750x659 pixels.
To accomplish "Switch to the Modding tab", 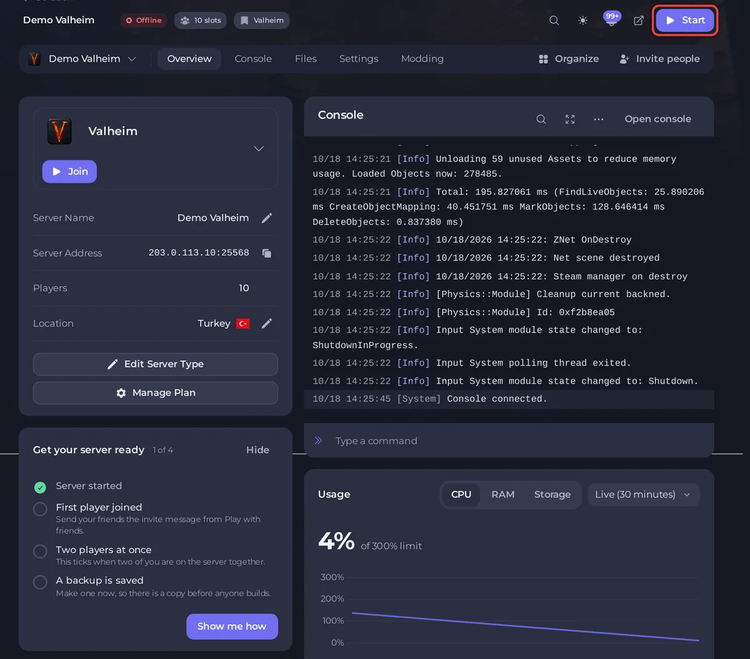I will [x=422, y=59].
